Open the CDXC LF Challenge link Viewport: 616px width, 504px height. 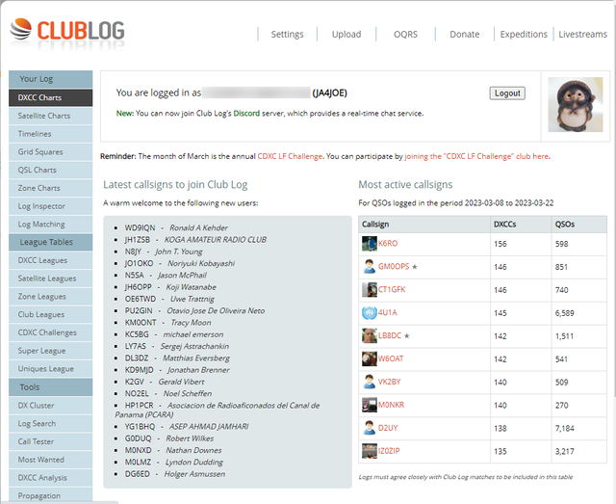(x=290, y=156)
